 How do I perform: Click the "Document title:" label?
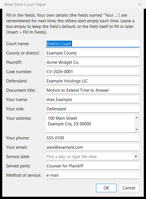[x=21, y=90]
